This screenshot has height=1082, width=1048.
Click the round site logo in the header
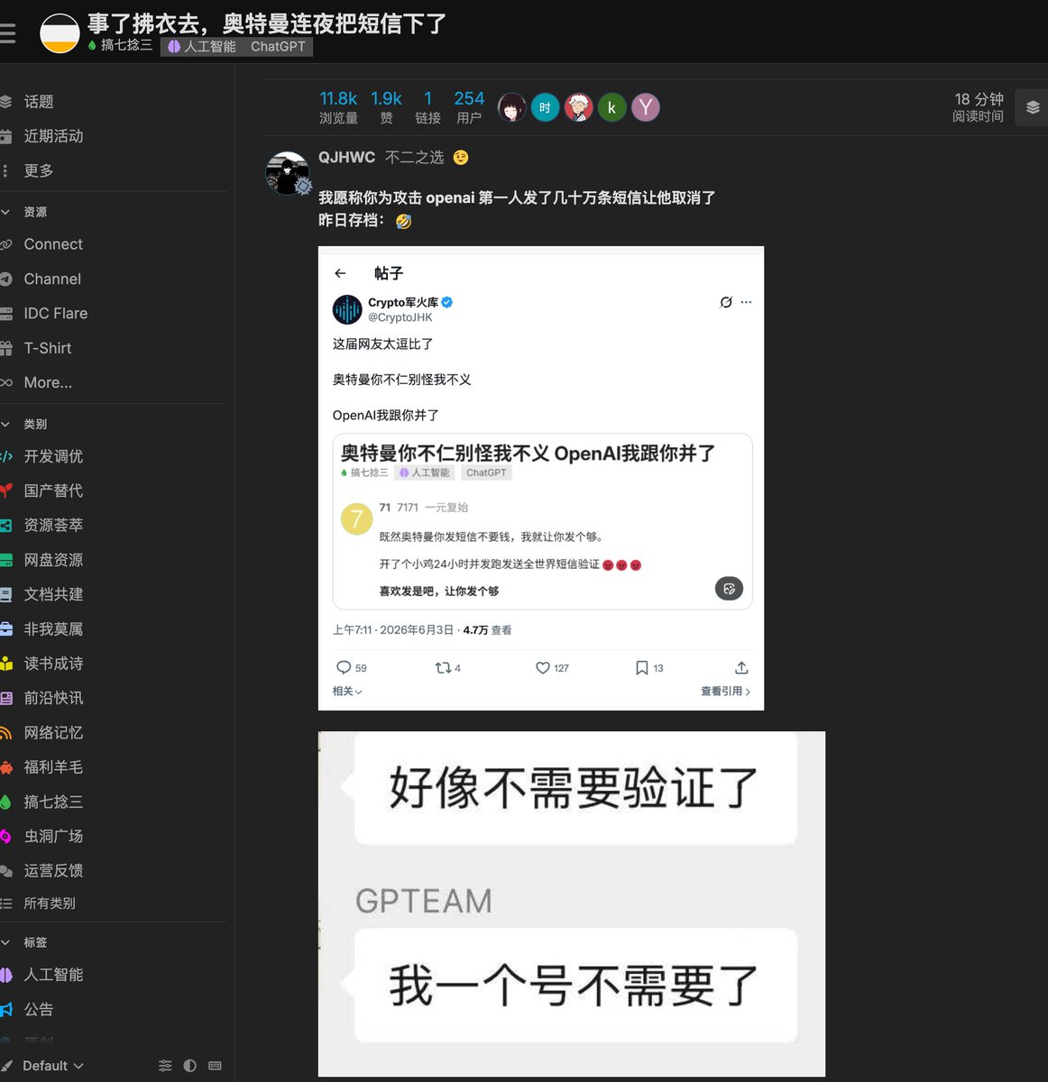coord(60,33)
